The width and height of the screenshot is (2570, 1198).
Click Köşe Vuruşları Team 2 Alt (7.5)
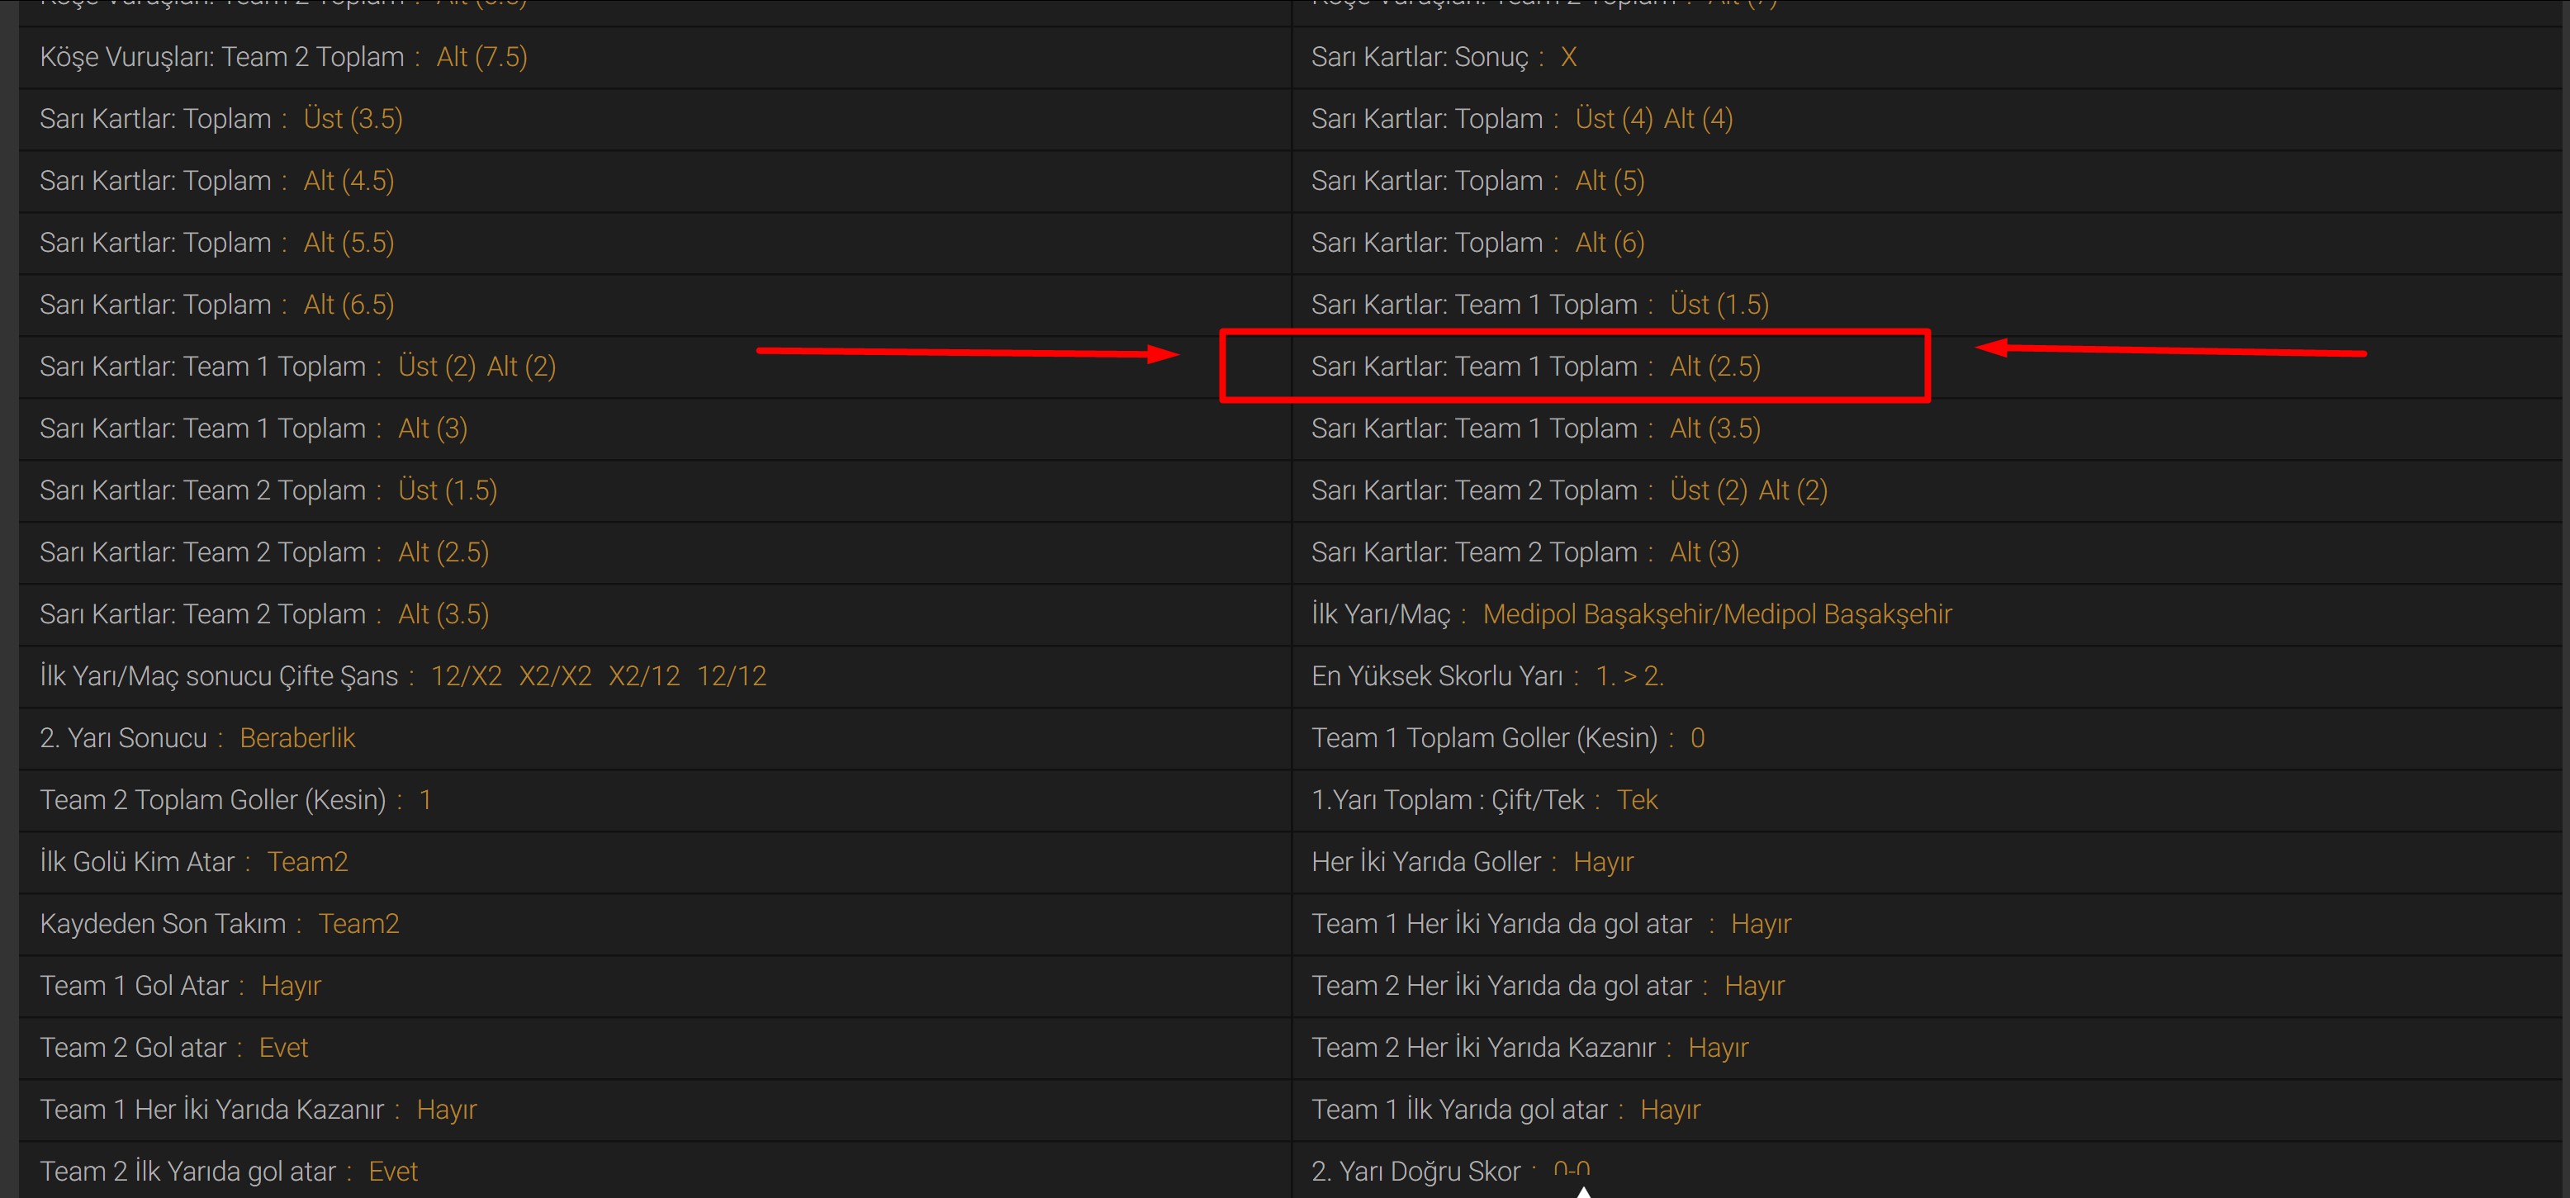click(x=482, y=57)
